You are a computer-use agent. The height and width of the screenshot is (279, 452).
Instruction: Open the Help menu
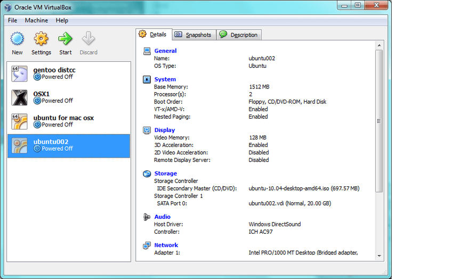(x=62, y=20)
